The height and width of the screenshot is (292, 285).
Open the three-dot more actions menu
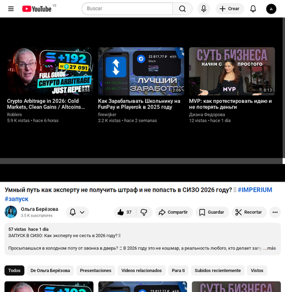click(x=275, y=212)
